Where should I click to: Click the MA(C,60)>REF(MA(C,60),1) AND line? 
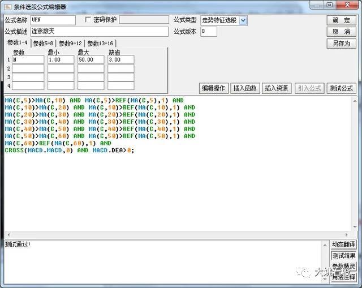click(58, 143)
